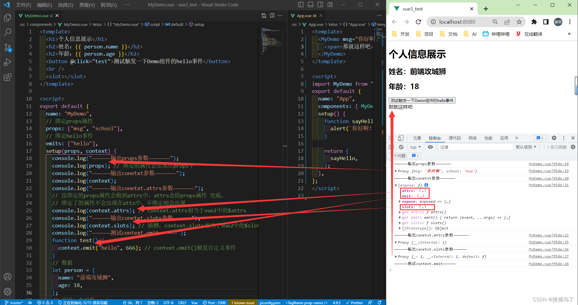Screen dimensions: 578x305
Task: Collapse the {expose: f} console object
Action: point(396,185)
